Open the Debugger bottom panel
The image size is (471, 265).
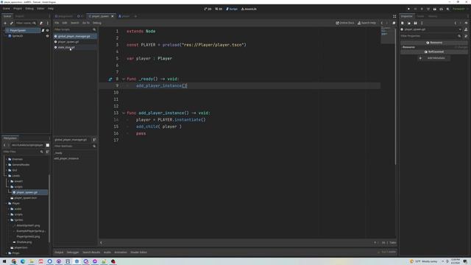click(73, 252)
